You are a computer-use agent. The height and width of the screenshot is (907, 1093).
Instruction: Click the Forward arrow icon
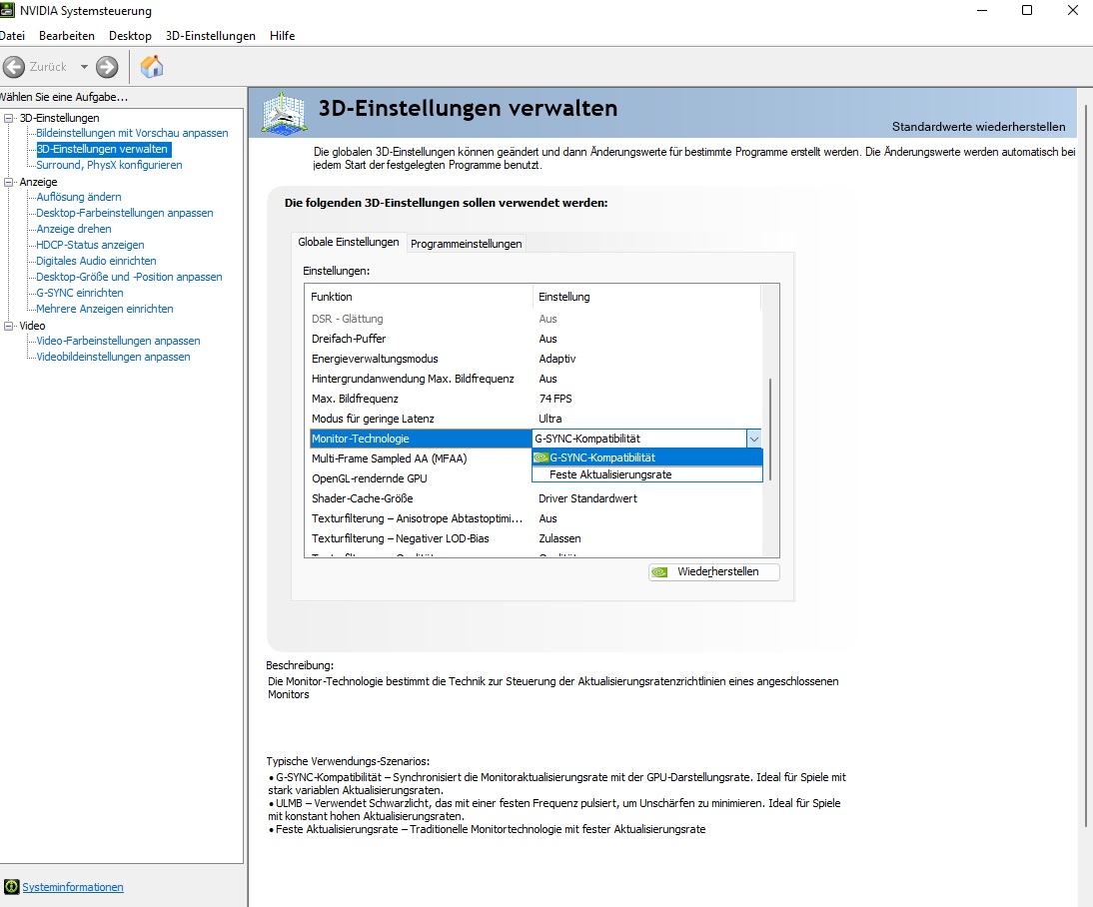(x=107, y=67)
